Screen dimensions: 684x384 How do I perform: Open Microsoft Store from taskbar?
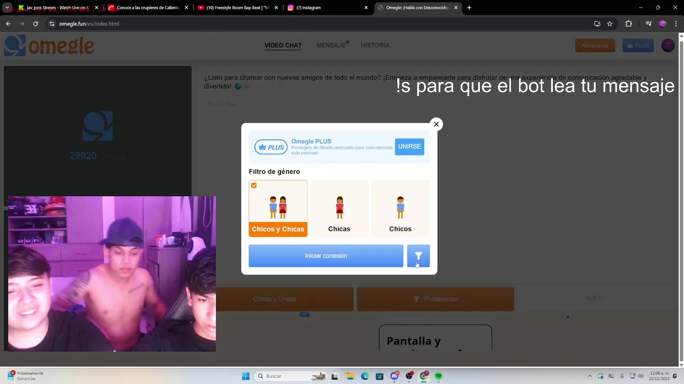pos(379,376)
